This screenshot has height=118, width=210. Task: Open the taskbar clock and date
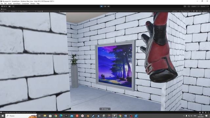(x=200, y=116)
